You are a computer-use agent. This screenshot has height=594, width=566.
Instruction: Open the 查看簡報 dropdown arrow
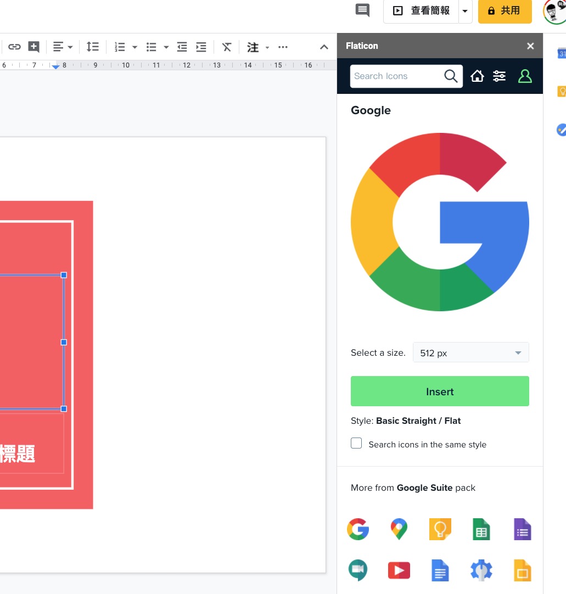coord(465,11)
